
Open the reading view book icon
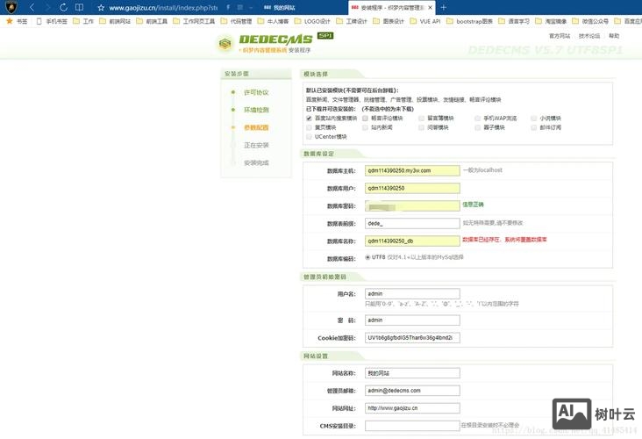coord(80,7)
